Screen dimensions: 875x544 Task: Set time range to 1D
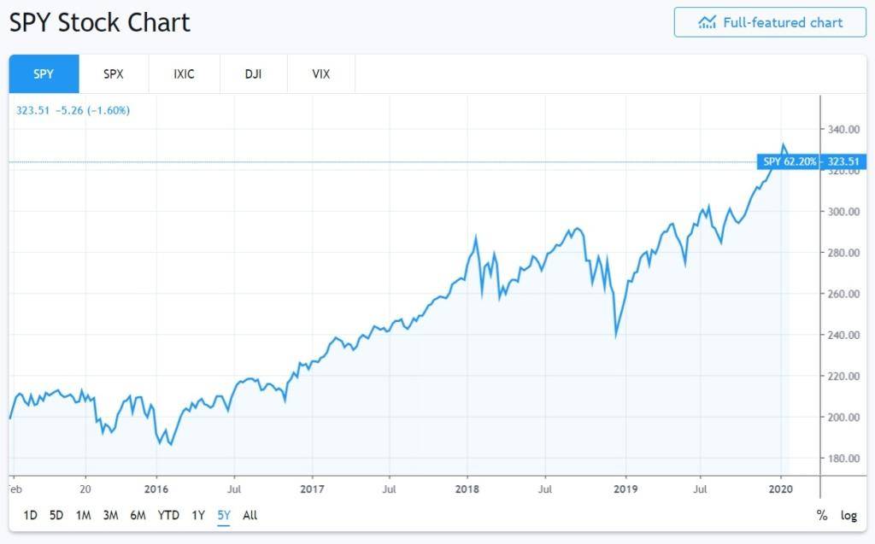click(x=30, y=515)
